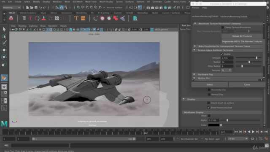The height and width of the screenshot is (152, 270).
Task: Uncheck Enable under Screen-space Ambient Occlusion
Action: pyautogui.click(x=222, y=54)
